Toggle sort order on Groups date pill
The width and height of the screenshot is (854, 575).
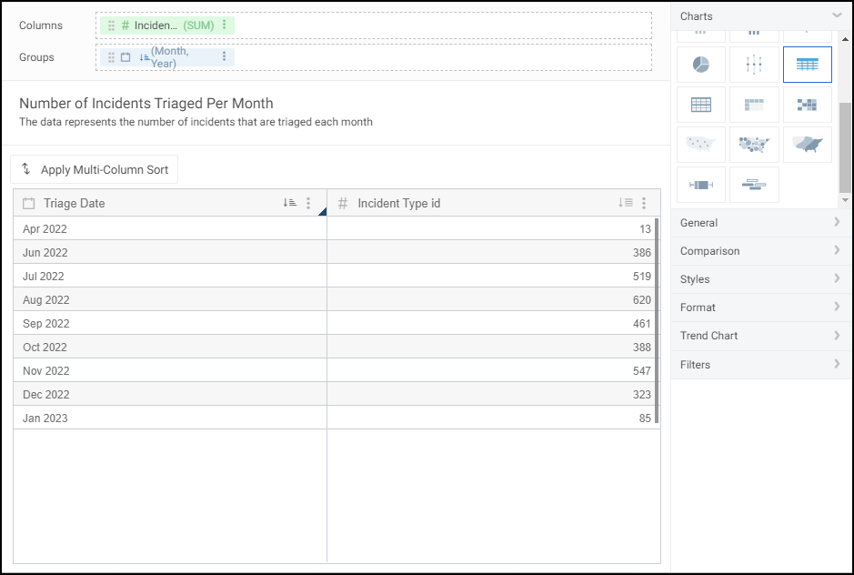(145, 57)
